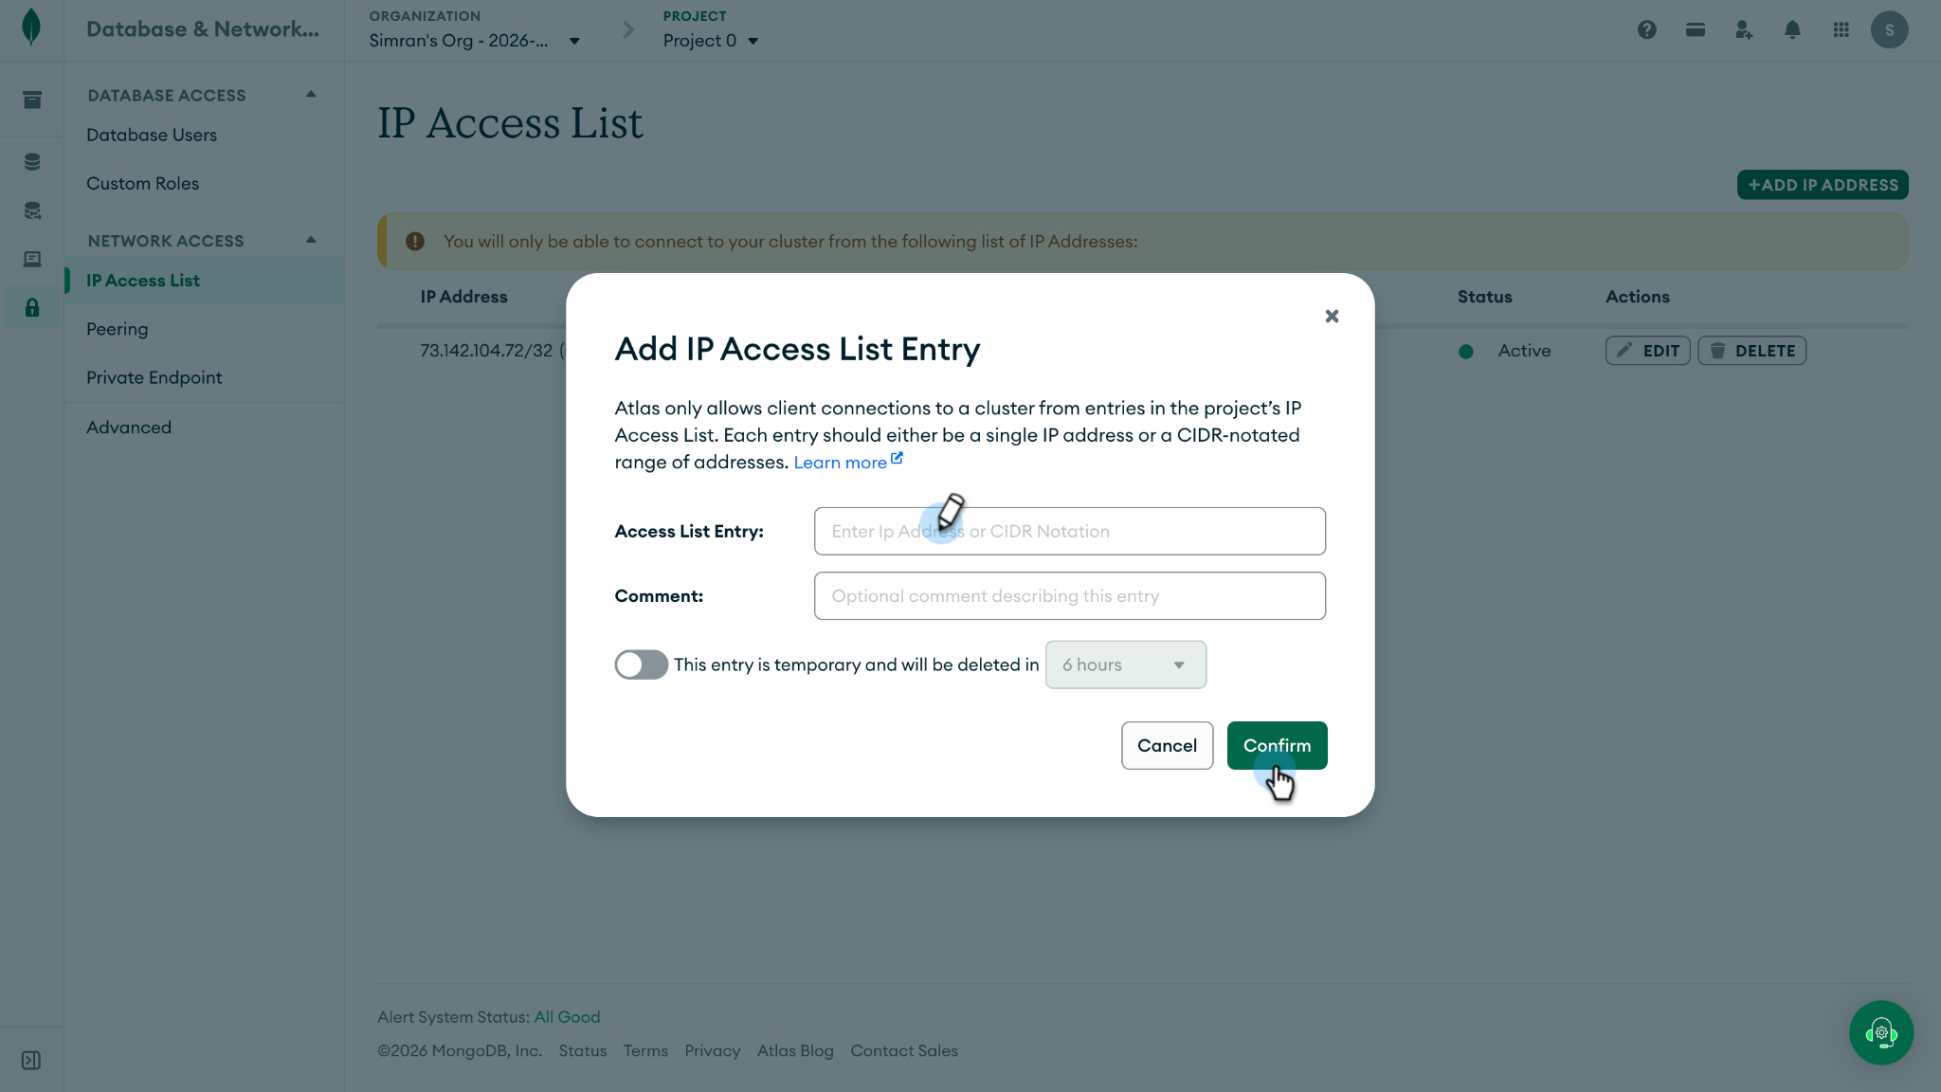The width and height of the screenshot is (1941, 1092).
Task: Open the apps grid icon
Action: [x=1841, y=29]
